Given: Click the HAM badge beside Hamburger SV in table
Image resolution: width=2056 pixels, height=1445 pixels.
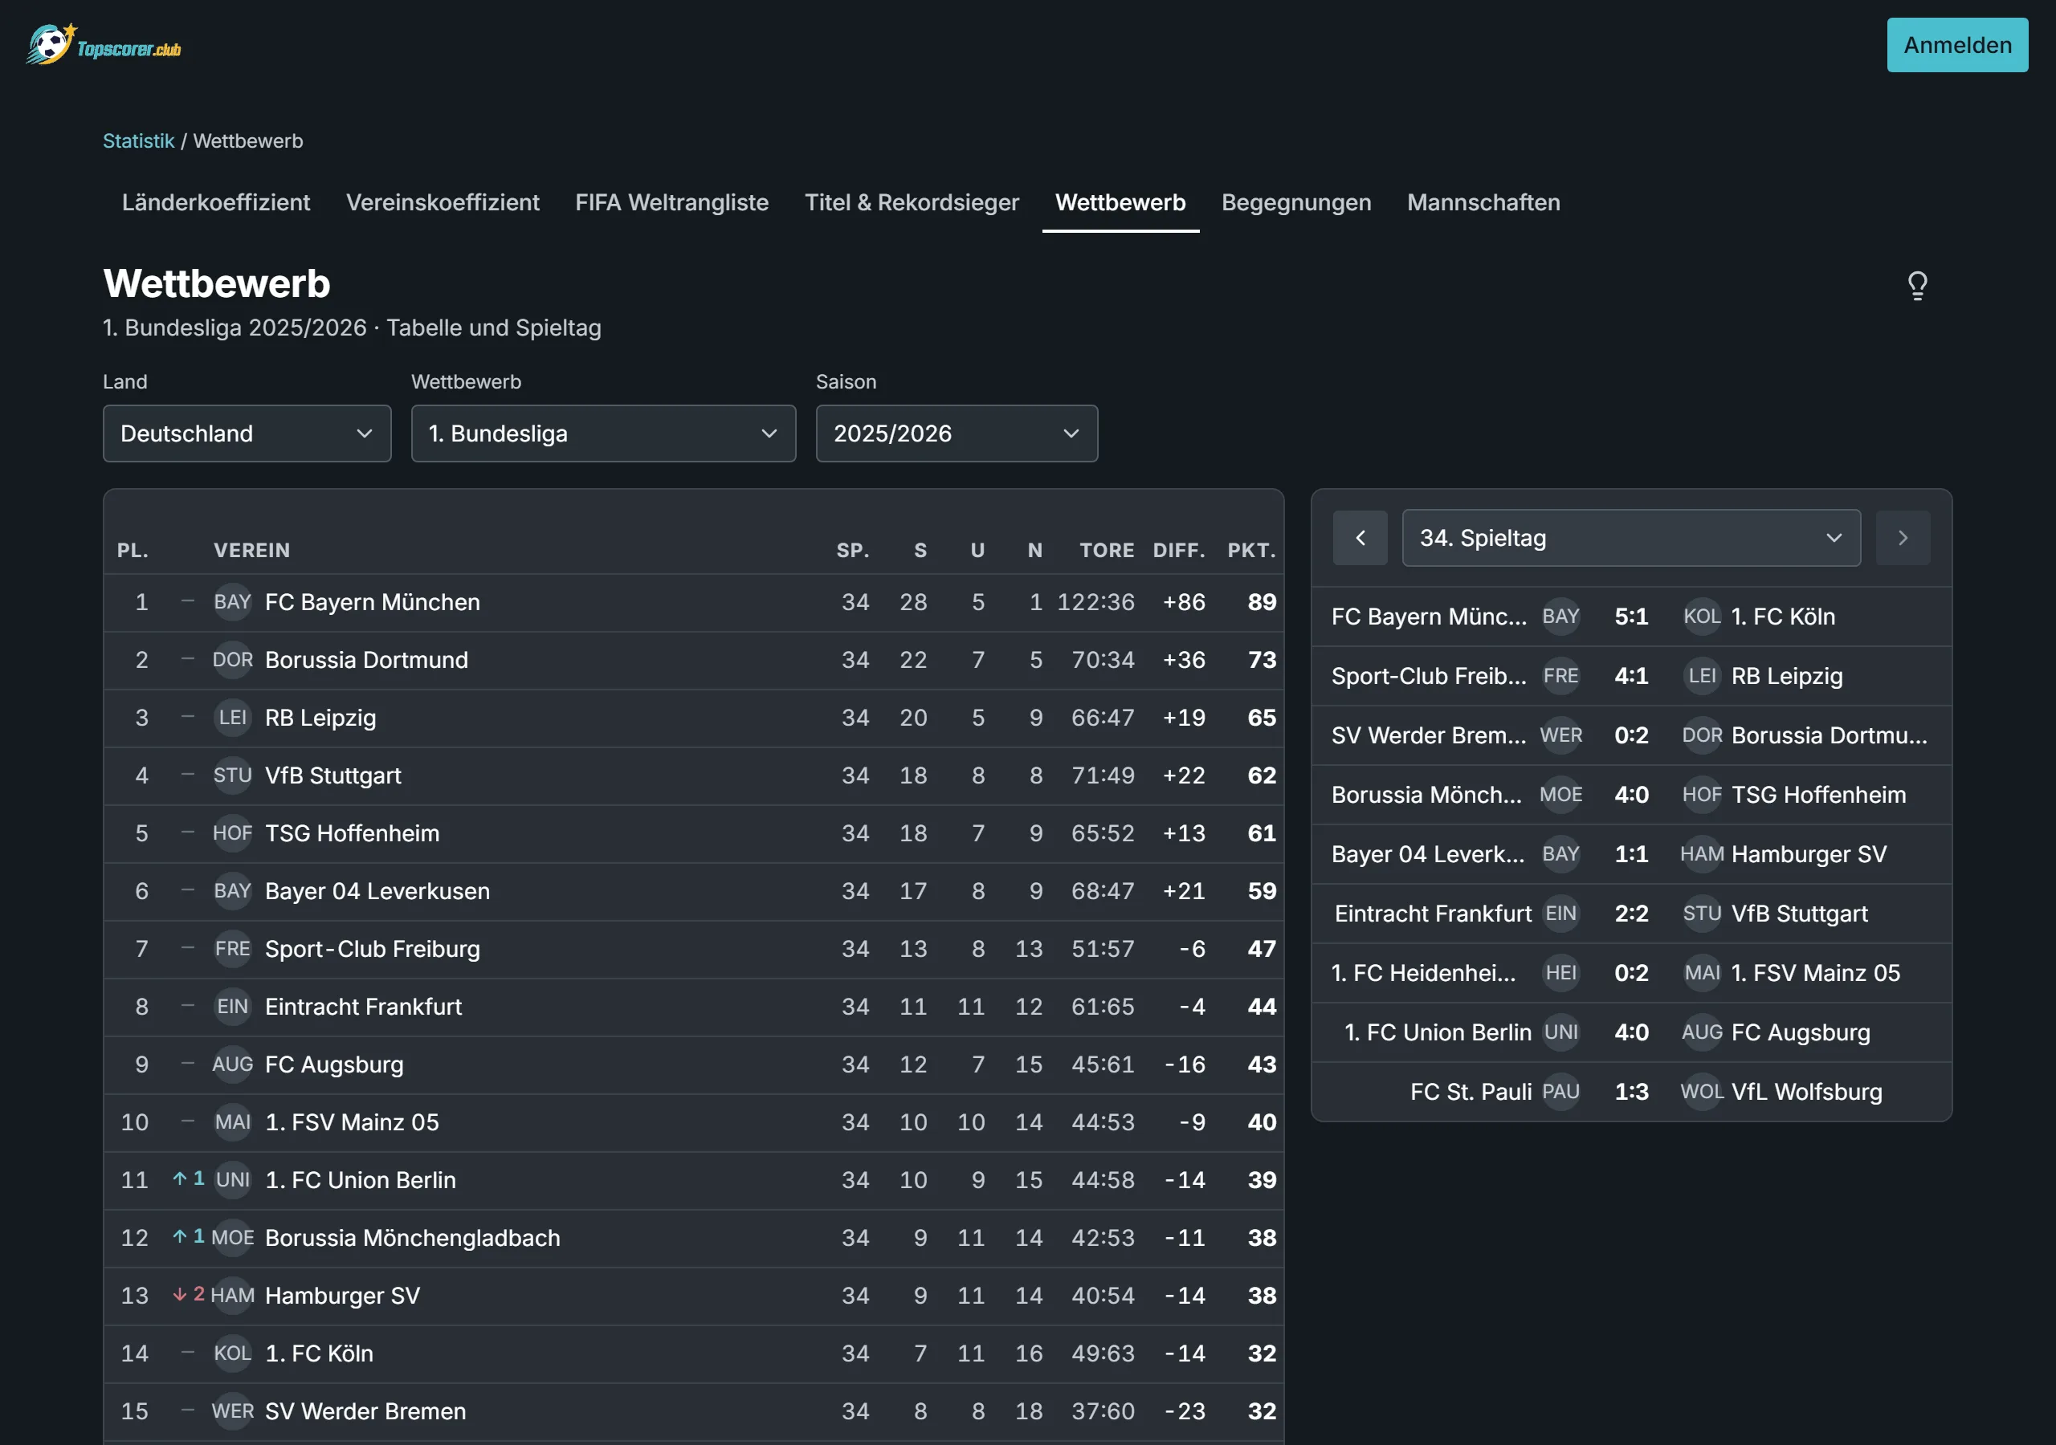Looking at the screenshot, I should click(x=233, y=1296).
